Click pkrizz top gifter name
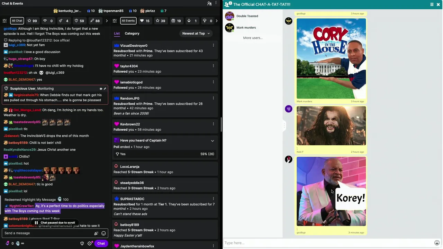This screenshot has width=443, height=249. 150,11
